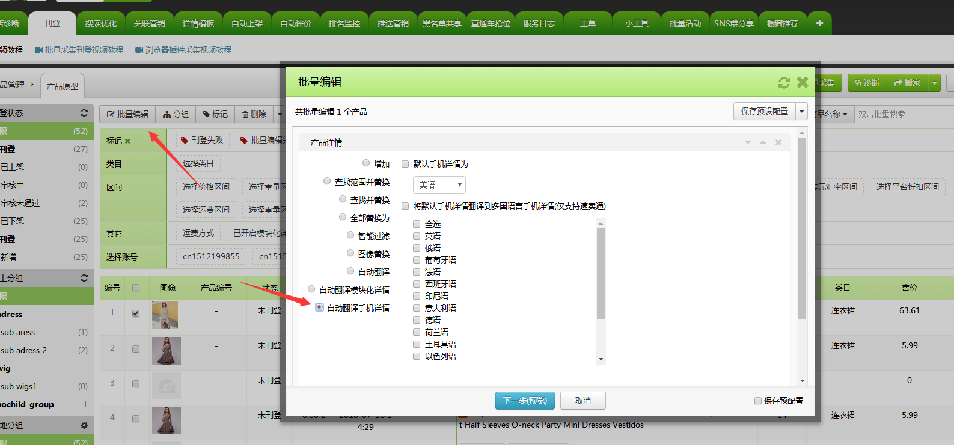Collapse 产品详情 panel with up arrow icon

point(763,142)
